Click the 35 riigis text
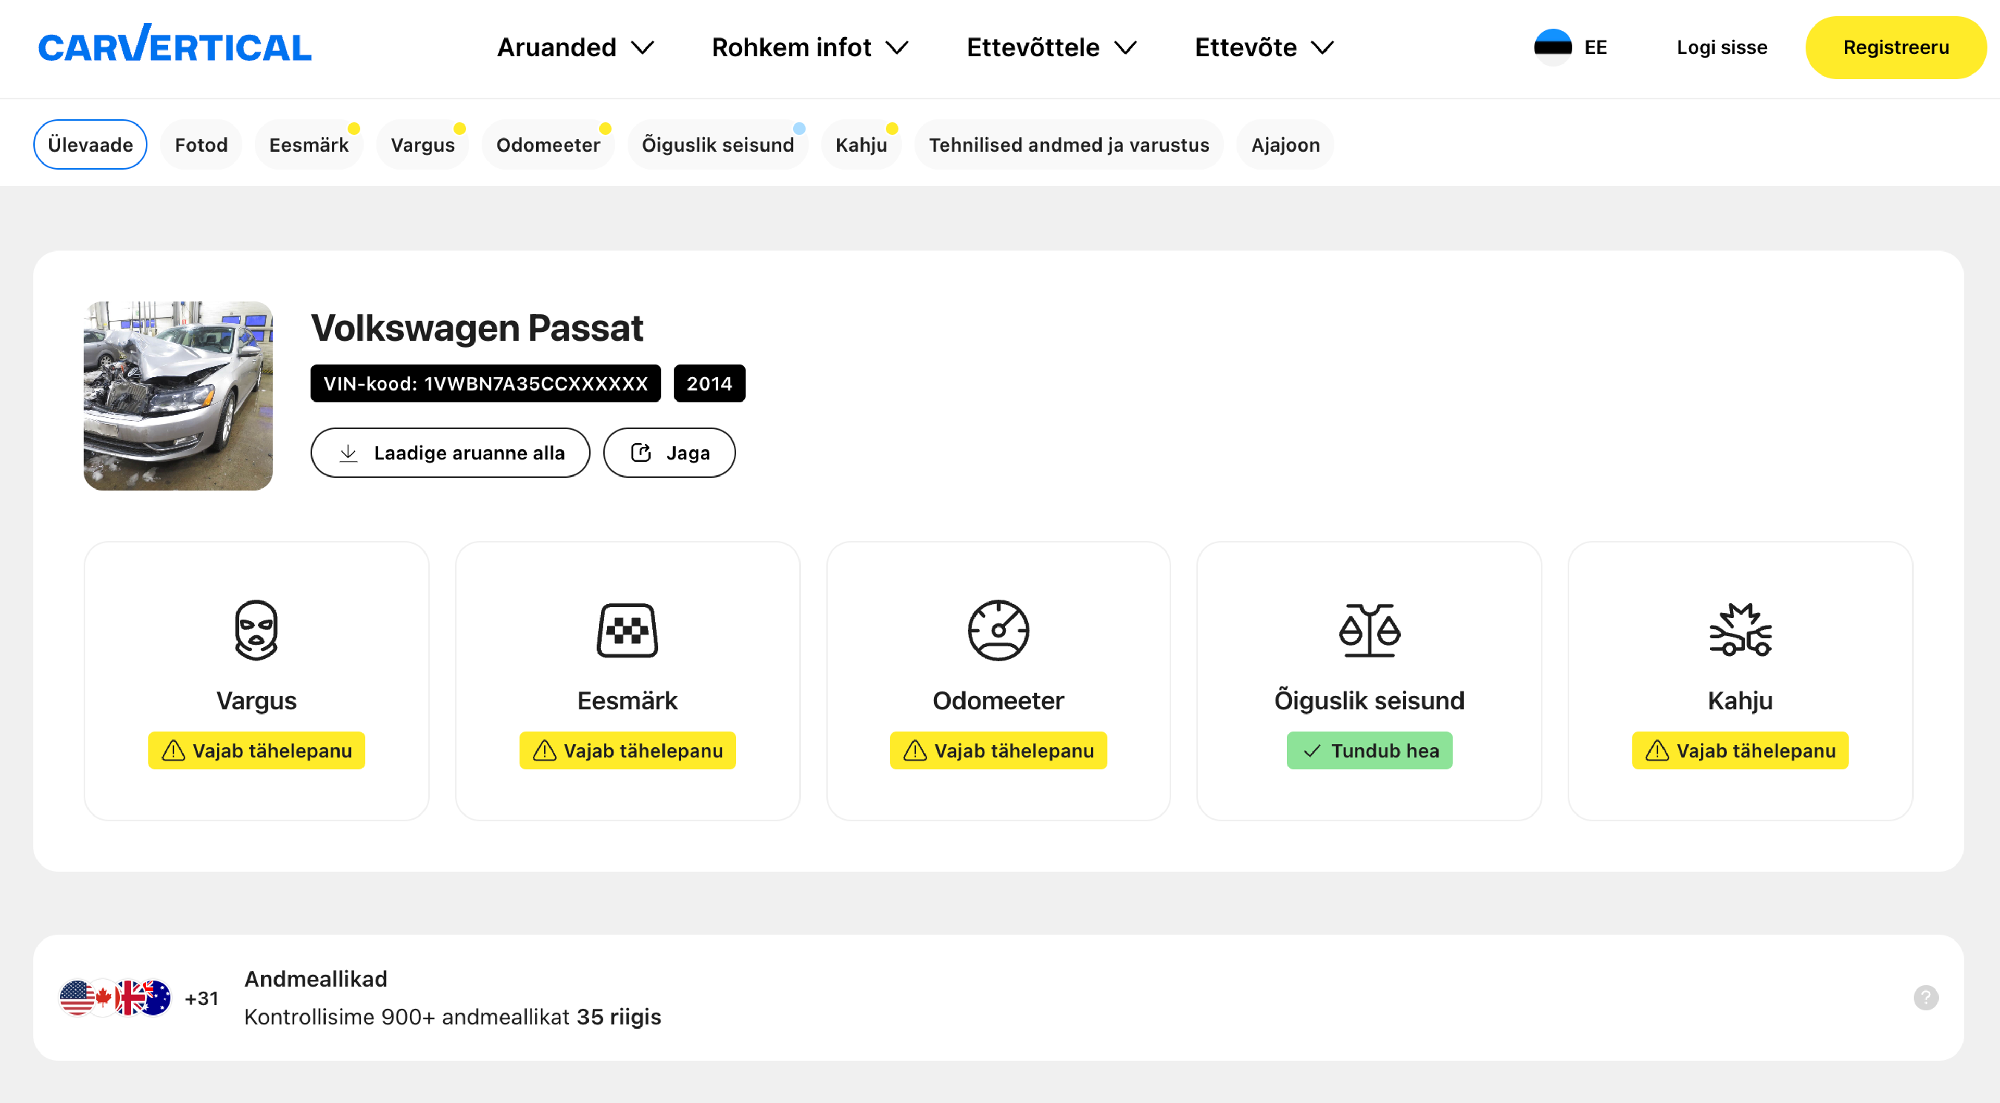This screenshot has height=1103, width=2000. [619, 1017]
